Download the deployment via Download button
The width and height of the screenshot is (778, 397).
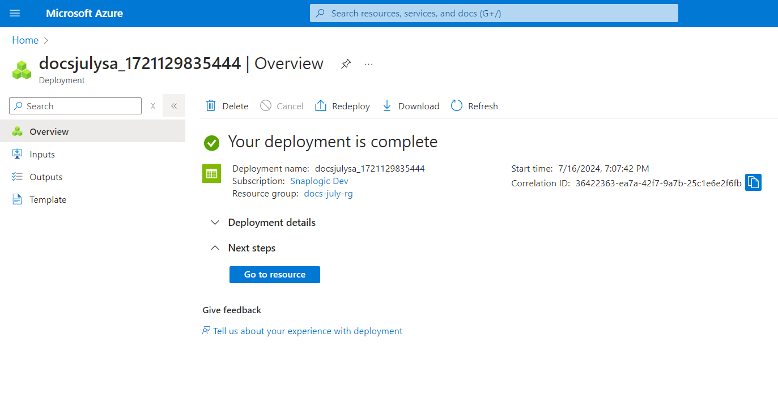[x=411, y=106]
